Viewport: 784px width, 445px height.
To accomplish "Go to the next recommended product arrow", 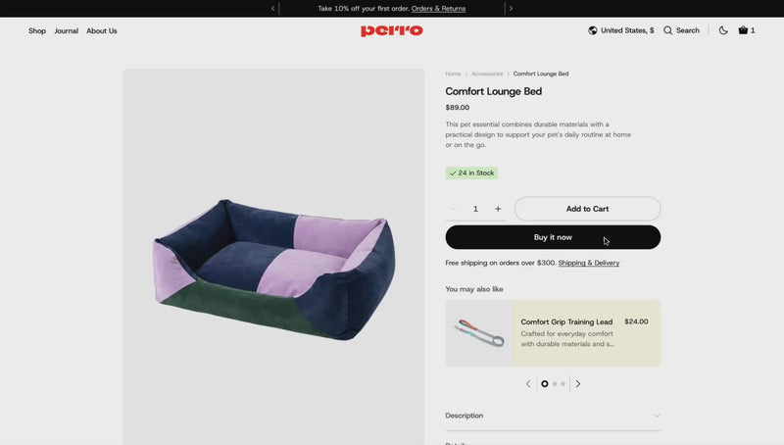I will tap(578, 384).
